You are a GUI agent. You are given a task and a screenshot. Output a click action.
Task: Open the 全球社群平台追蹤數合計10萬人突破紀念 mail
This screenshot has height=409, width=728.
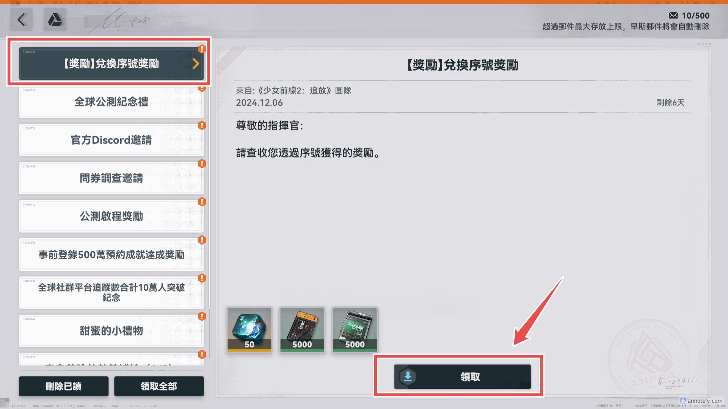click(x=111, y=293)
